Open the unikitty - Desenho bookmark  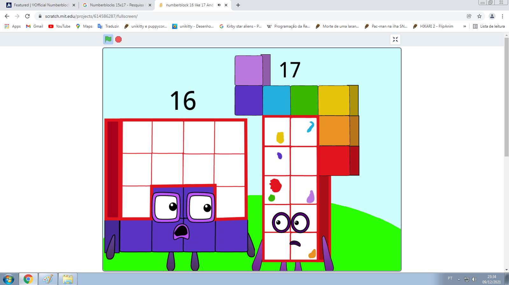pos(193,26)
